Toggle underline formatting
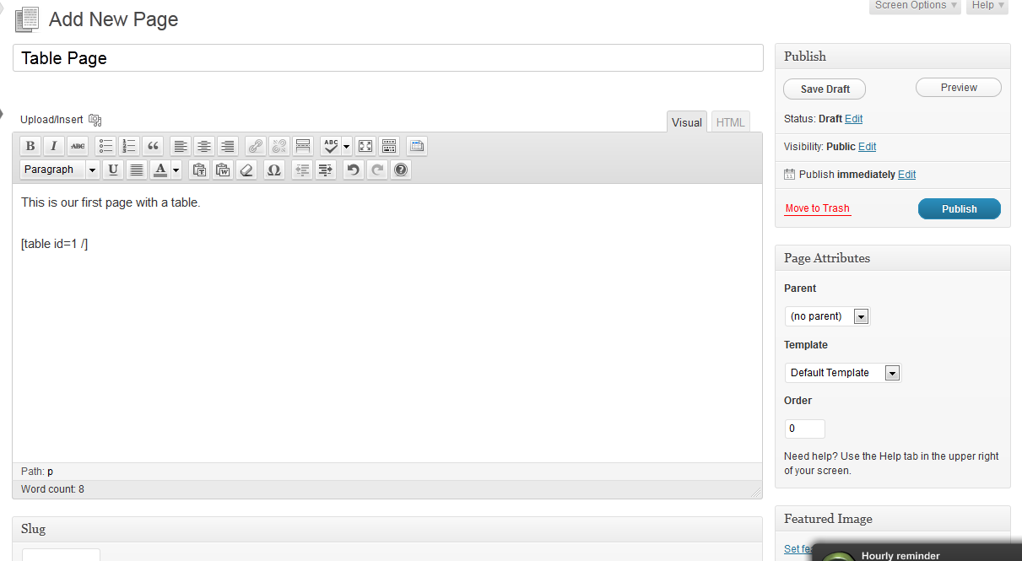 [x=113, y=170]
